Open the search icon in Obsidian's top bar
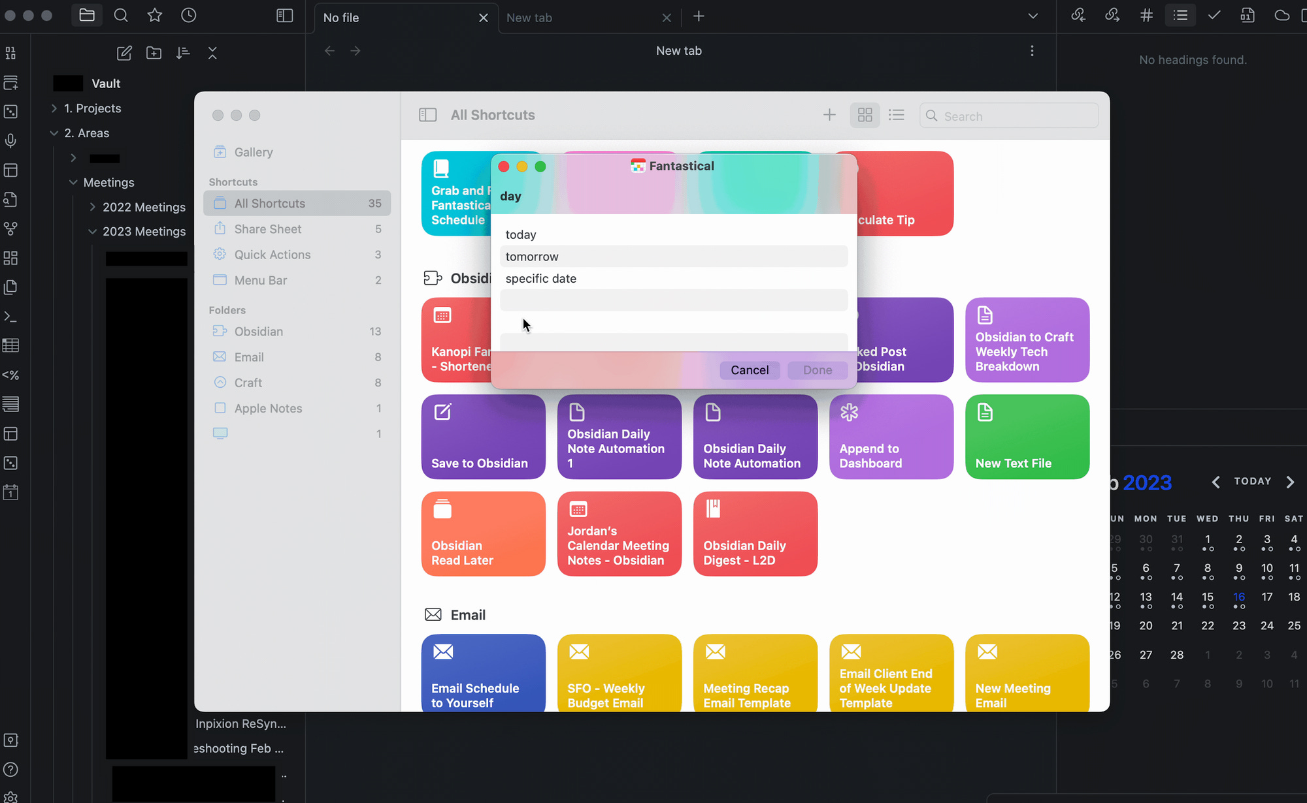The width and height of the screenshot is (1307, 803). click(x=121, y=15)
